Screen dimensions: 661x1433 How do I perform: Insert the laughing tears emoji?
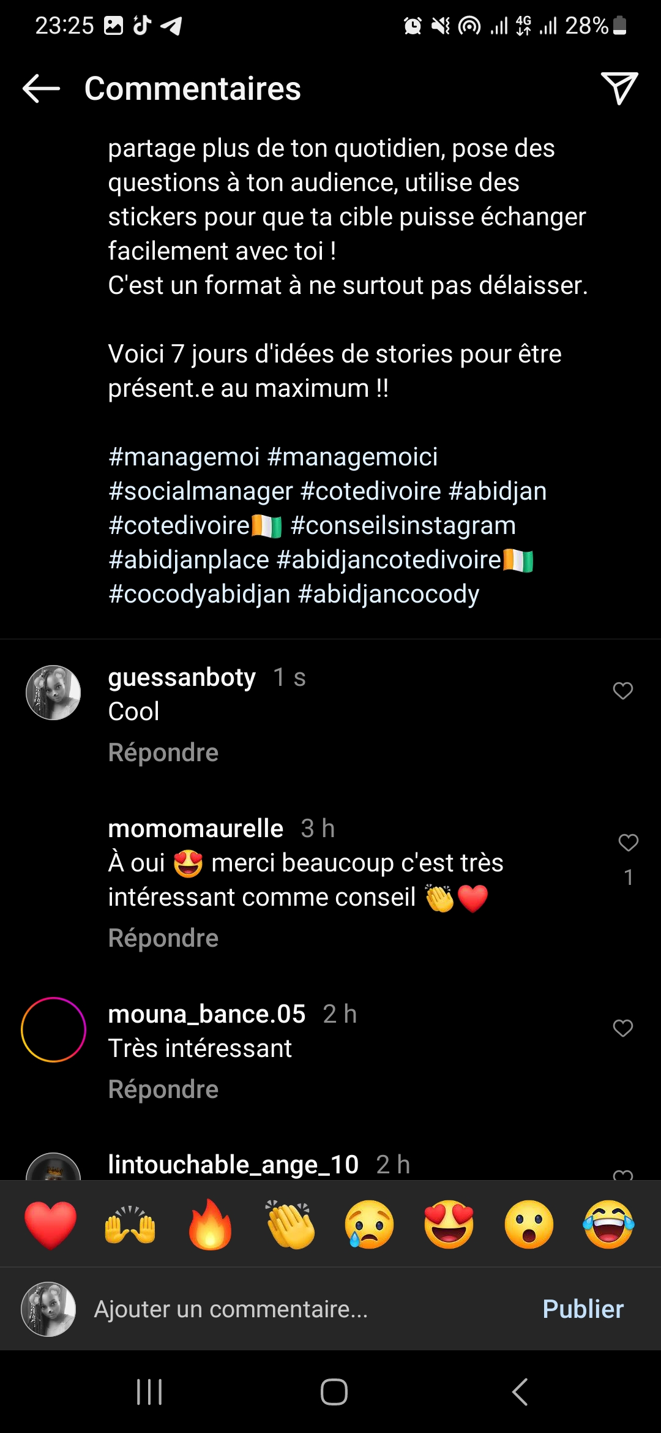(x=608, y=1225)
